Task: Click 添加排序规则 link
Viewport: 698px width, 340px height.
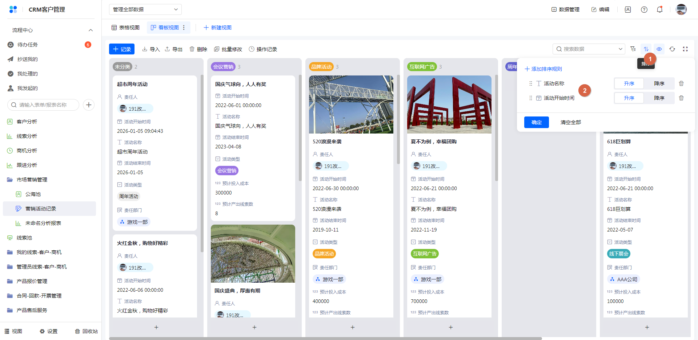Action: tap(543, 69)
